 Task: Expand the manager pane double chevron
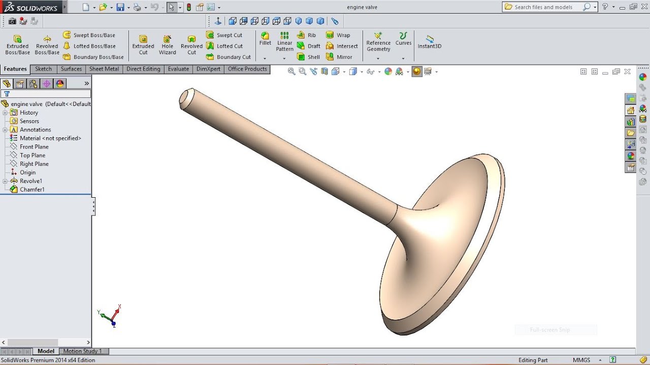[87, 84]
